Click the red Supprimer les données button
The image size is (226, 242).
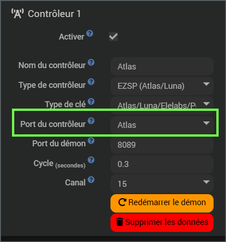[x=162, y=223]
